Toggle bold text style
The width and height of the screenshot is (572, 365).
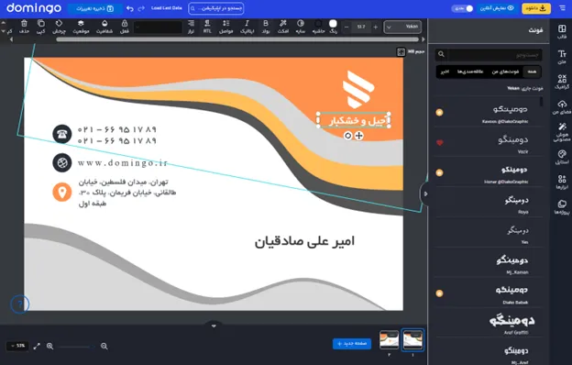point(266,27)
